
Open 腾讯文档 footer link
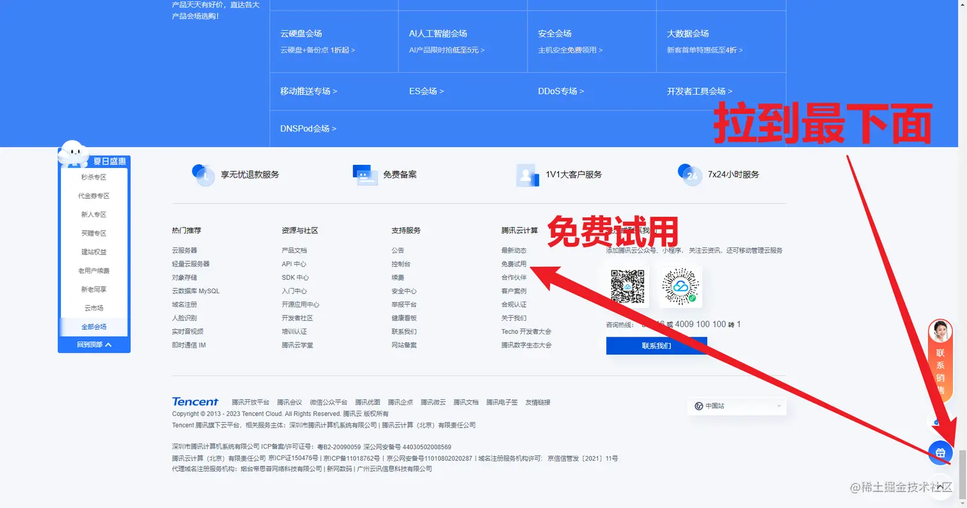(466, 403)
